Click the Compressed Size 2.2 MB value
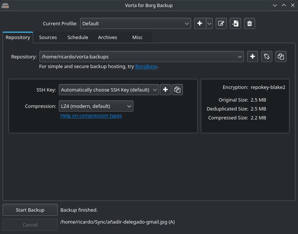The height and width of the screenshot is (234, 298). pos(258,118)
